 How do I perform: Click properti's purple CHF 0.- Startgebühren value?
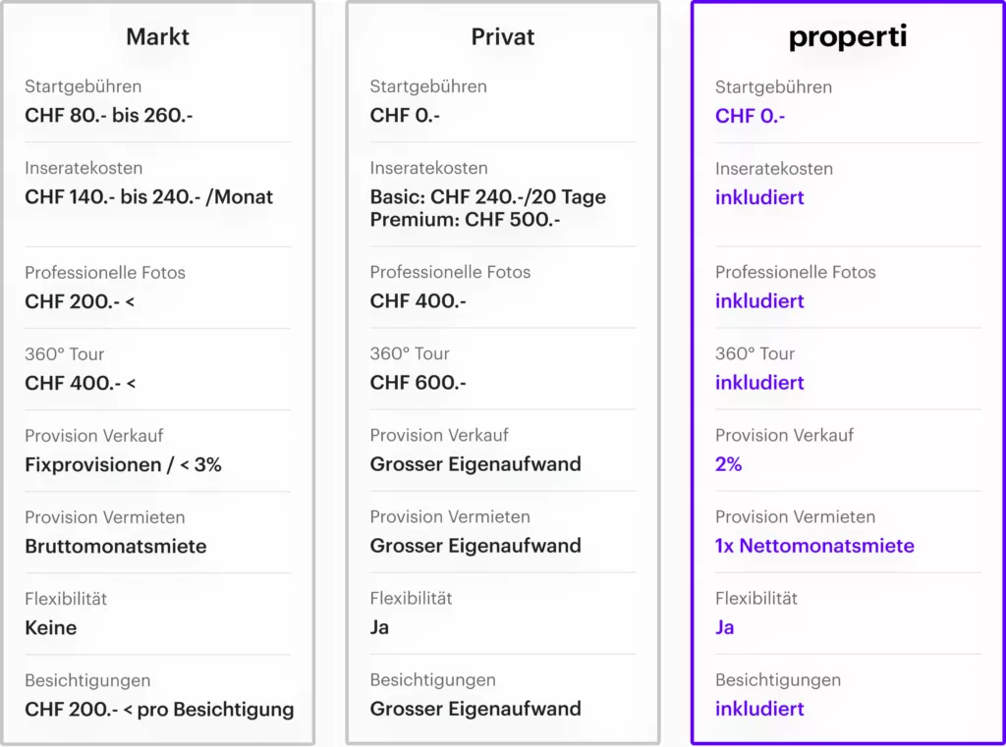pos(750,116)
